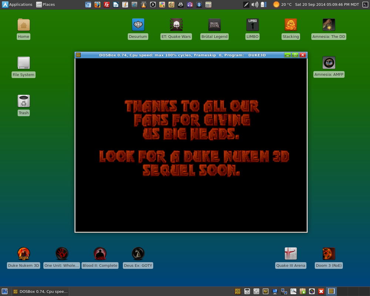
Task: Click highlighted DOSBox workspace switcher cell
Action: (331, 292)
